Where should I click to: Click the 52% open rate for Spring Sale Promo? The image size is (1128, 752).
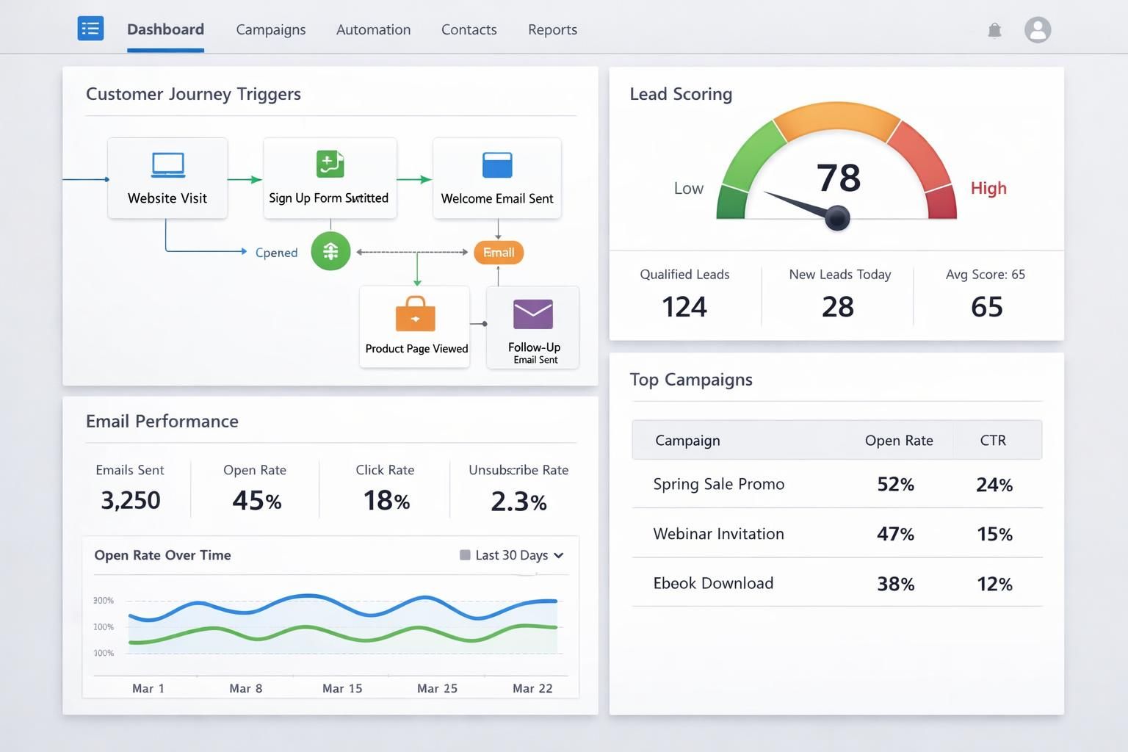(896, 485)
